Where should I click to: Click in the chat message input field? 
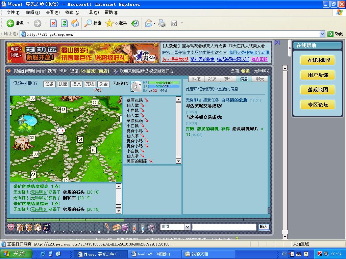tap(224, 227)
